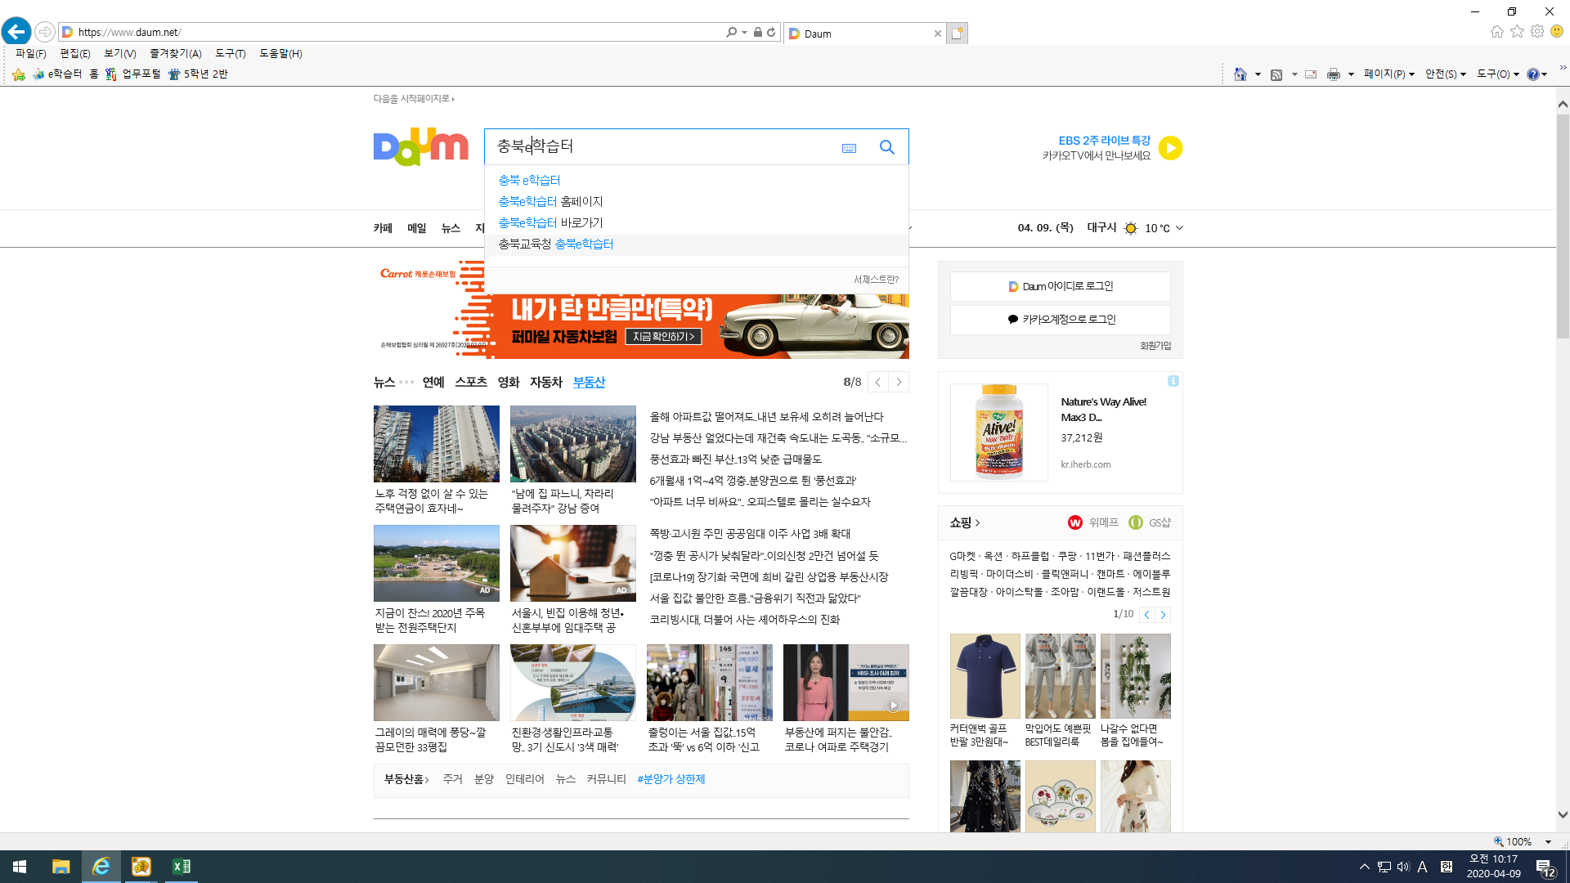Open the 보기(V) menu
The width and height of the screenshot is (1570, 883).
119,53
